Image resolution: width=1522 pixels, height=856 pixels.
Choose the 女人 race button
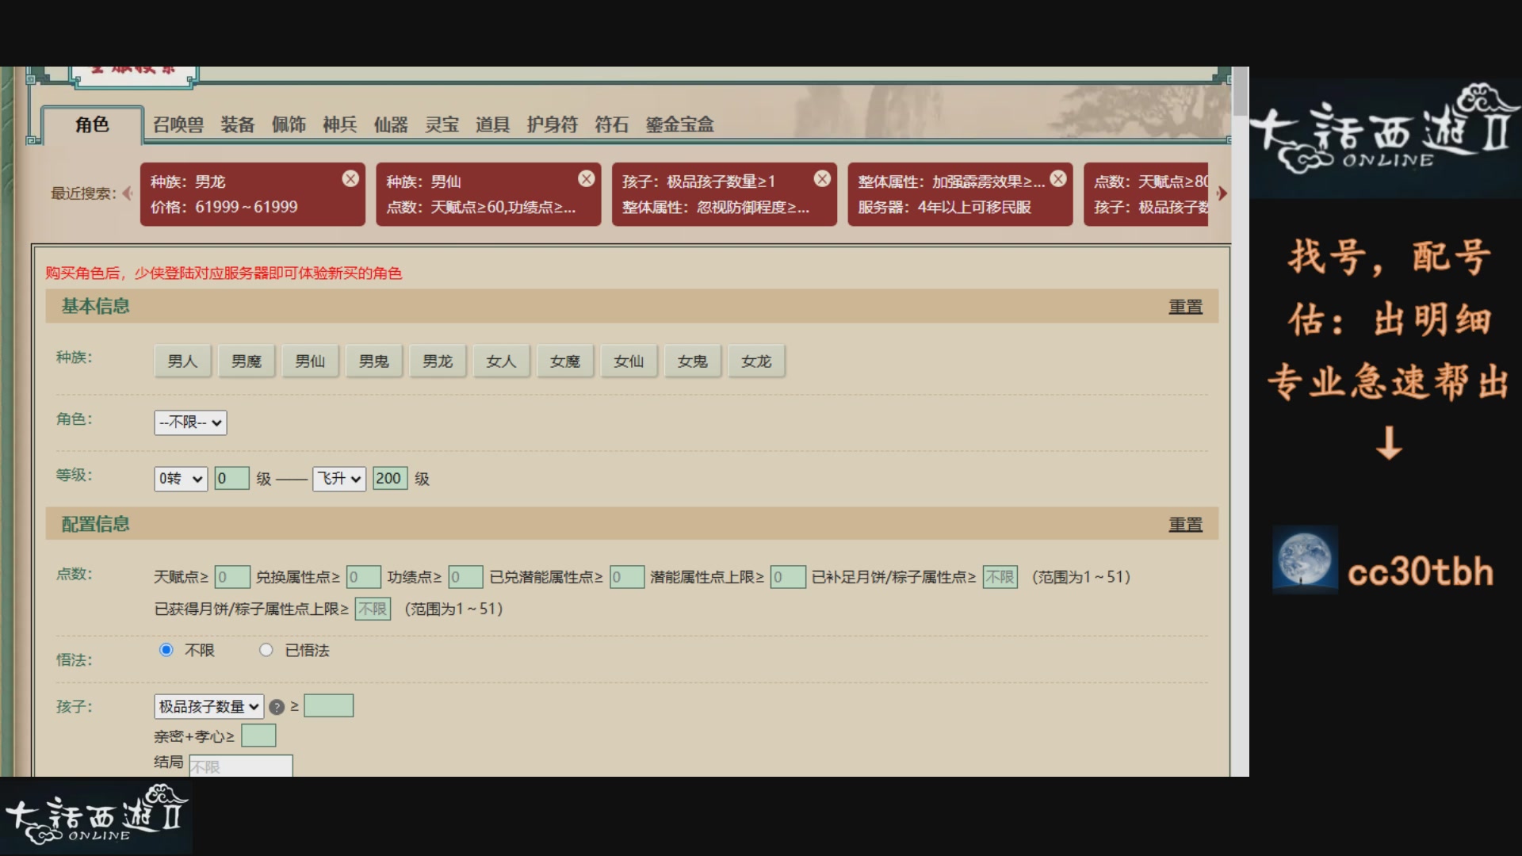[x=502, y=361]
